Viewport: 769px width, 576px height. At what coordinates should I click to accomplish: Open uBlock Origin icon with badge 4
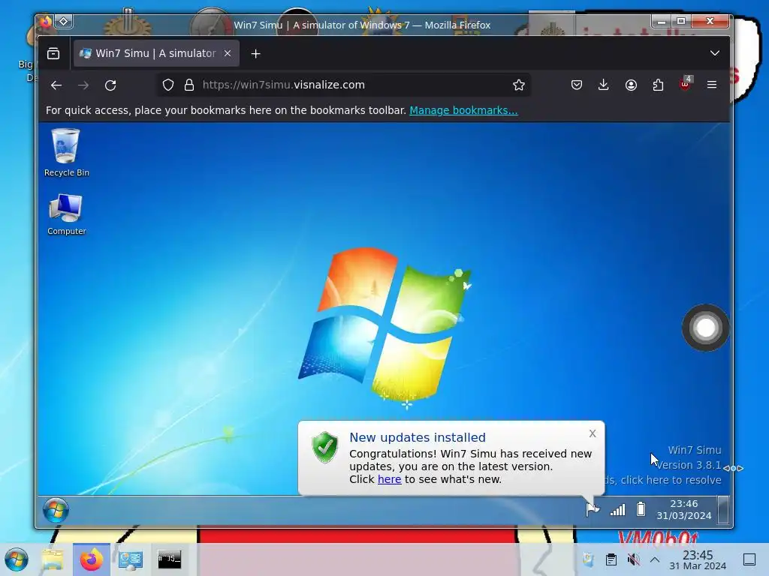[x=685, y=84]
